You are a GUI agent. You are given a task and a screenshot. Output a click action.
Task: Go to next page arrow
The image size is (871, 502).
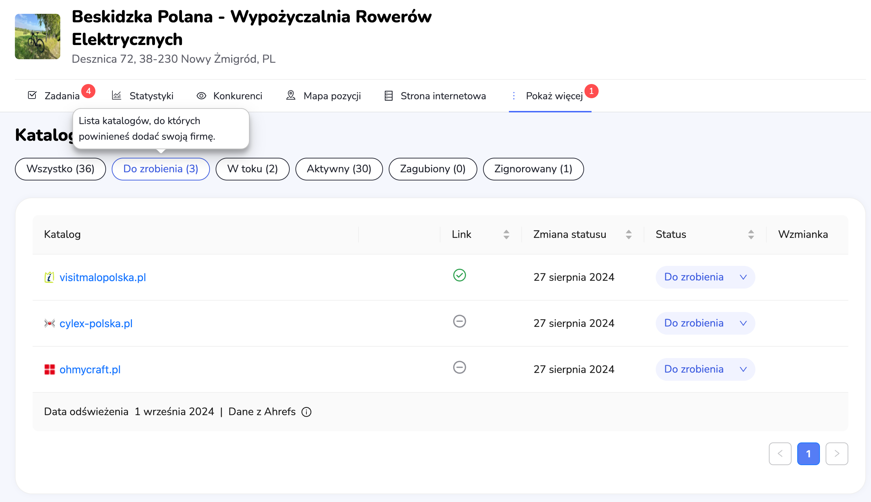[837, 454]
